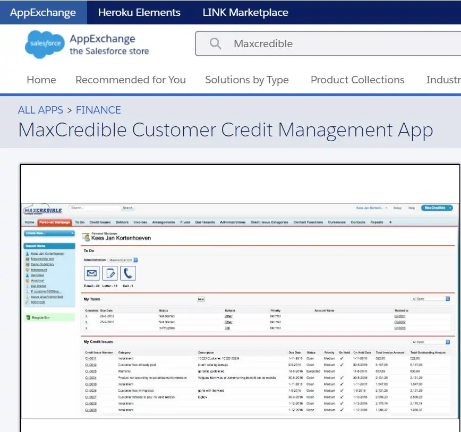Click the magnifying glass search icon
Image resolution: width=461 pixels, height=432 pixels.
click(215, 44)
